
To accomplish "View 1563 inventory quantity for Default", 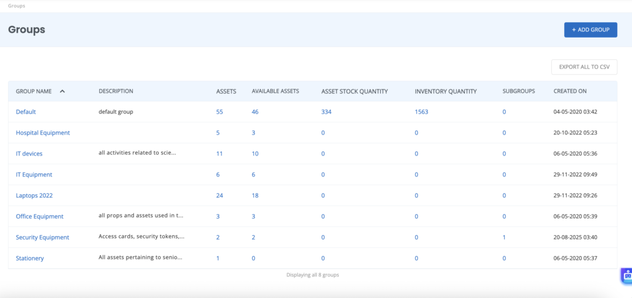I will (421, 112).
